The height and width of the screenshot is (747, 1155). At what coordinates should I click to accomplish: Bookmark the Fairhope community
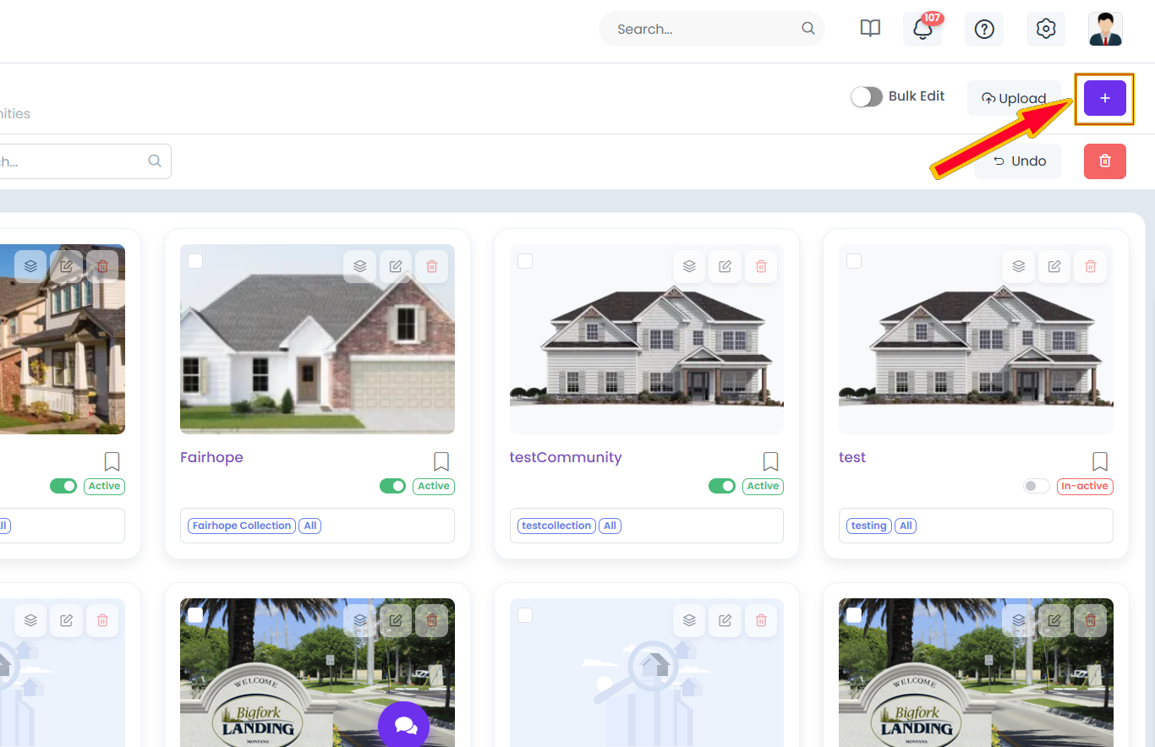[x=441, y=461]
